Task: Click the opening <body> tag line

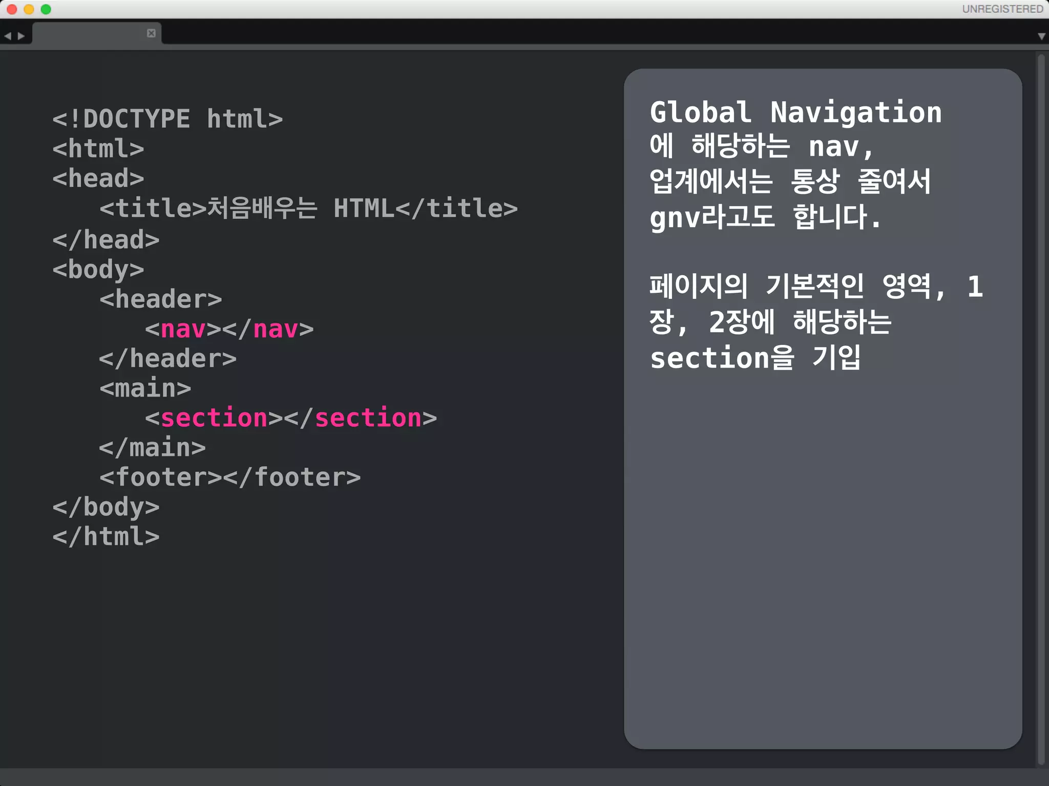Action: pyautogui.click(x=98, y=270)
